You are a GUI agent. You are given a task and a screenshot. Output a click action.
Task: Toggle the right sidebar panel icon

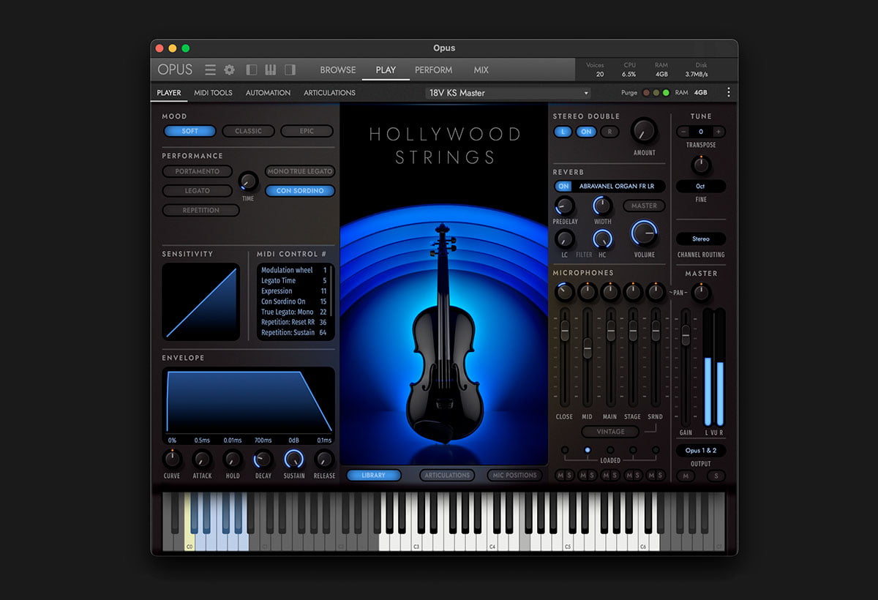(290, 70)
